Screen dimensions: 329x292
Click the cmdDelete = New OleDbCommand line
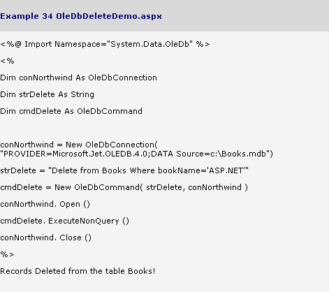(124, 187)
